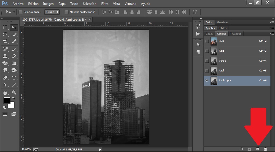Create a new channel
This screenshot has height=152, width=275.
tap(258, 149)
